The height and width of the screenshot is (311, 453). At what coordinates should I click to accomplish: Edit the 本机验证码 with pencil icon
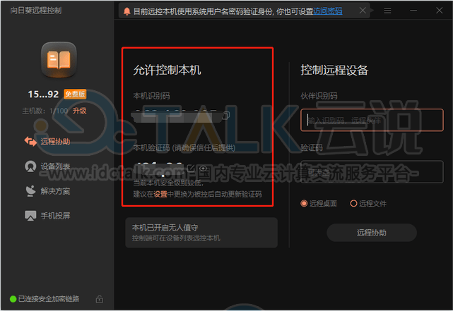coord(191,169)
